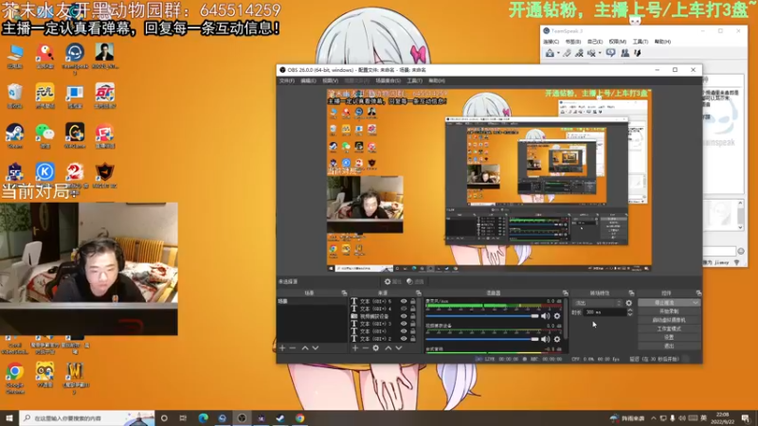Click the TeamSpeak disconnect toolbar icon

[567, 53]
